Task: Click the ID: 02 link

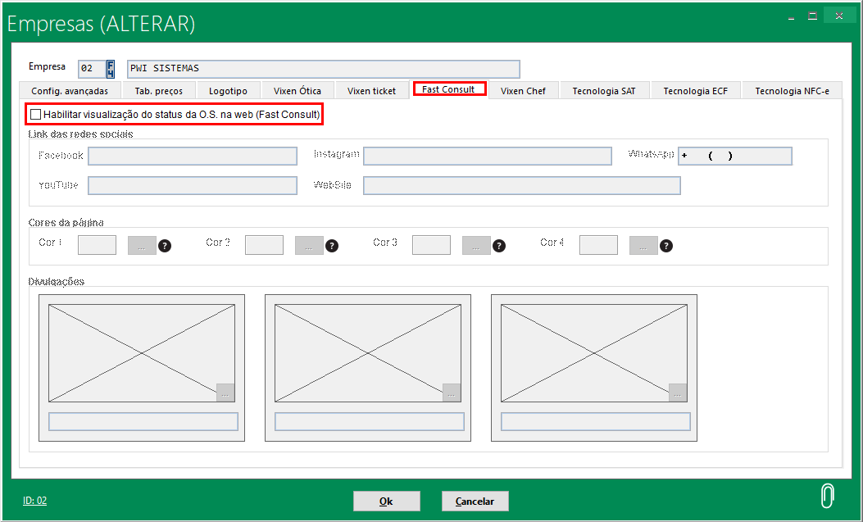Action: [34, 500]
